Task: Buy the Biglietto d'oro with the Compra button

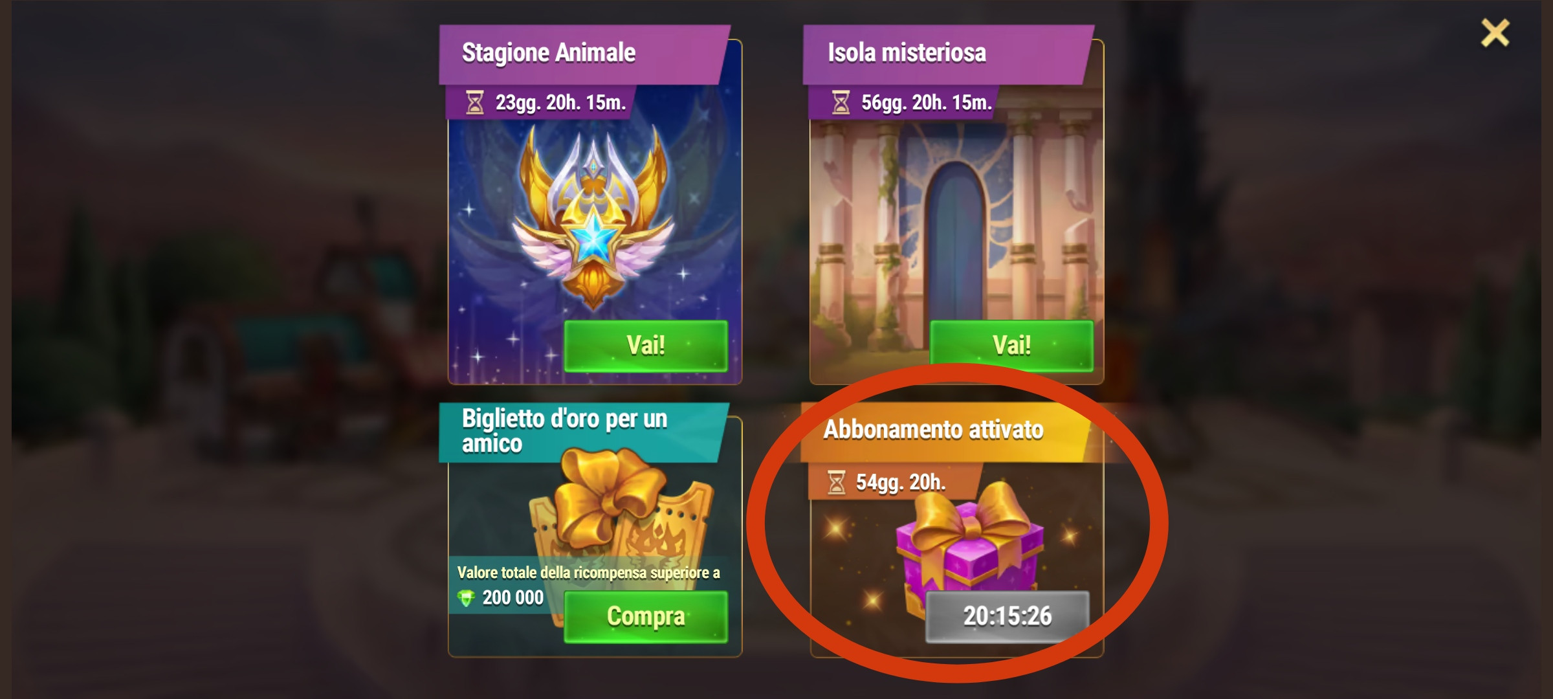Action: point(646,617)
